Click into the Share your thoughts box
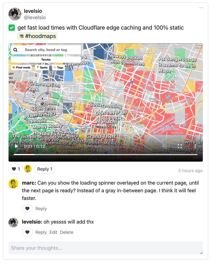Image resolution: width=215 pixels, height=267 pixels. click(x=106, y=248)
